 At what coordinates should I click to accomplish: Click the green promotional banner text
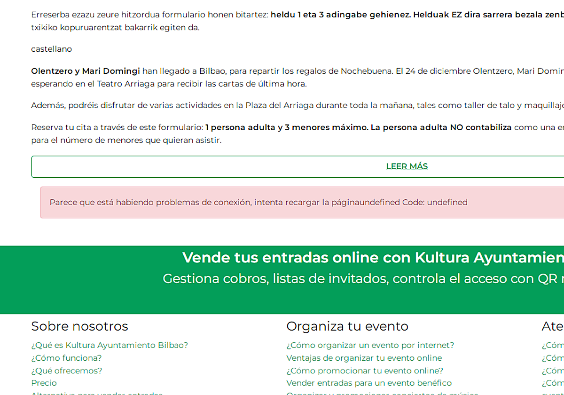[x=362, y=278]
